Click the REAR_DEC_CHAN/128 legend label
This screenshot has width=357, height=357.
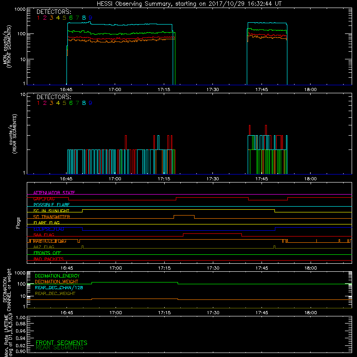pos(59,287)
